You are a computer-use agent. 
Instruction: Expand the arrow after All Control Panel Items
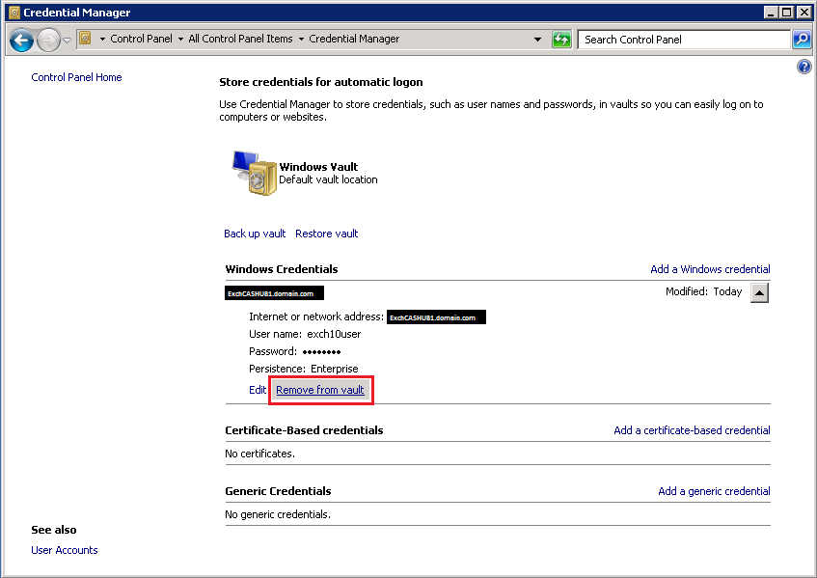pyautogui.click(x=301, y=40)
